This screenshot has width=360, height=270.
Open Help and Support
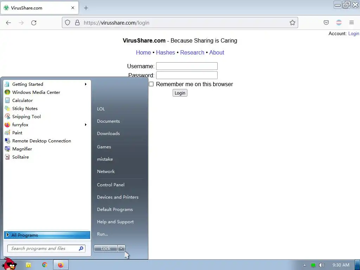click(115, 222)
